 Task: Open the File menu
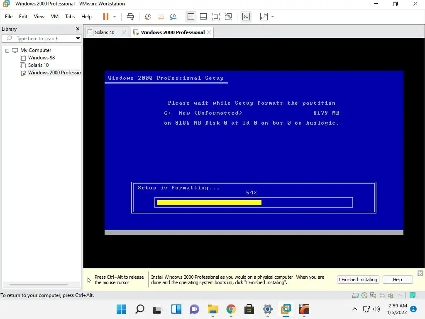tap(9, 17)
